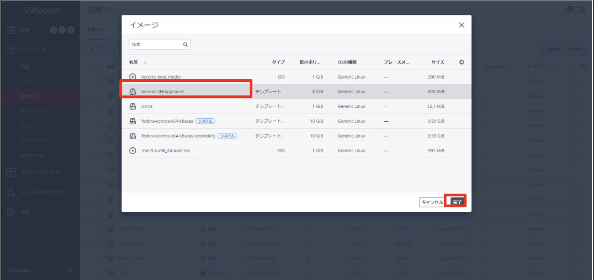The width and height of the screenshot is (595, 280).
Task: Click the ISO type cell of rhel-9.4 row
Action: click(281, 150)
